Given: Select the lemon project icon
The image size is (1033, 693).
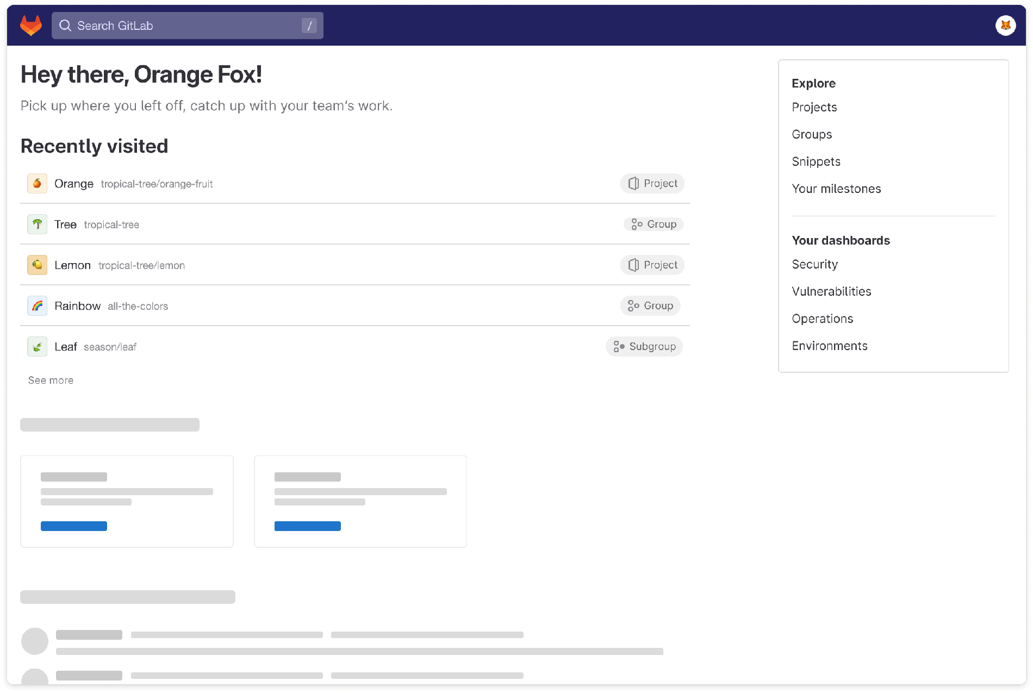Looking at the screenshot, I should point(37,265).
